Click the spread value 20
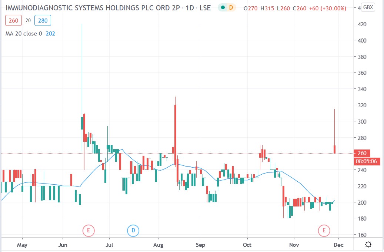The width and height of the screenshot is (384, 252). (28, 21)
